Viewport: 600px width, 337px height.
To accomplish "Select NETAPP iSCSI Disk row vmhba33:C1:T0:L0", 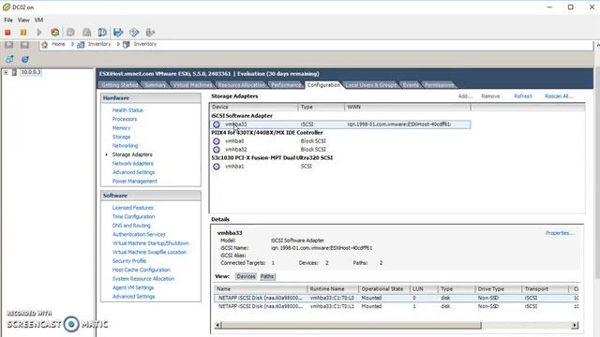I will (x=396, y=298).
